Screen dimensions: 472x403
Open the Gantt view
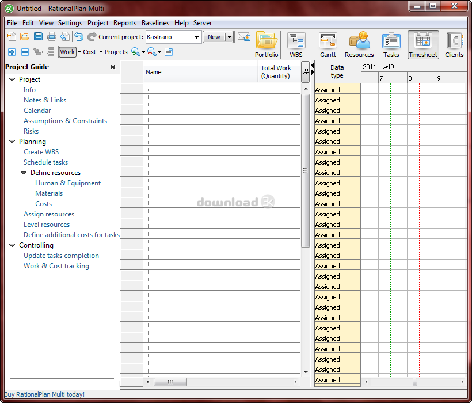[x=328, y=45]
